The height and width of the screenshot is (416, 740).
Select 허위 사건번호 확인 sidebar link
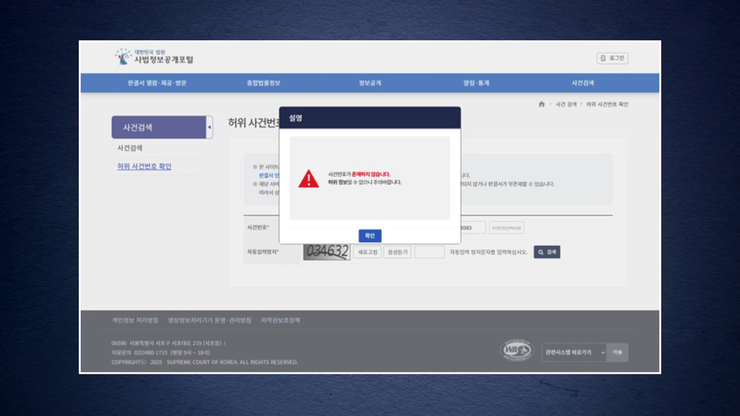pyautogui.click(x=145, y=166)
